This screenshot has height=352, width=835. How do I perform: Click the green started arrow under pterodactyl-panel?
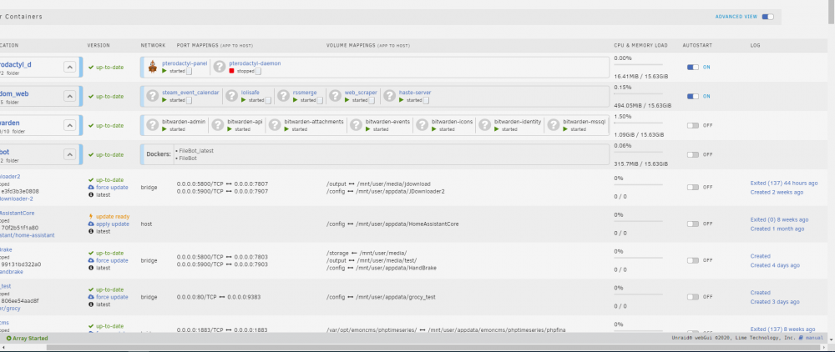click(164, 71)
